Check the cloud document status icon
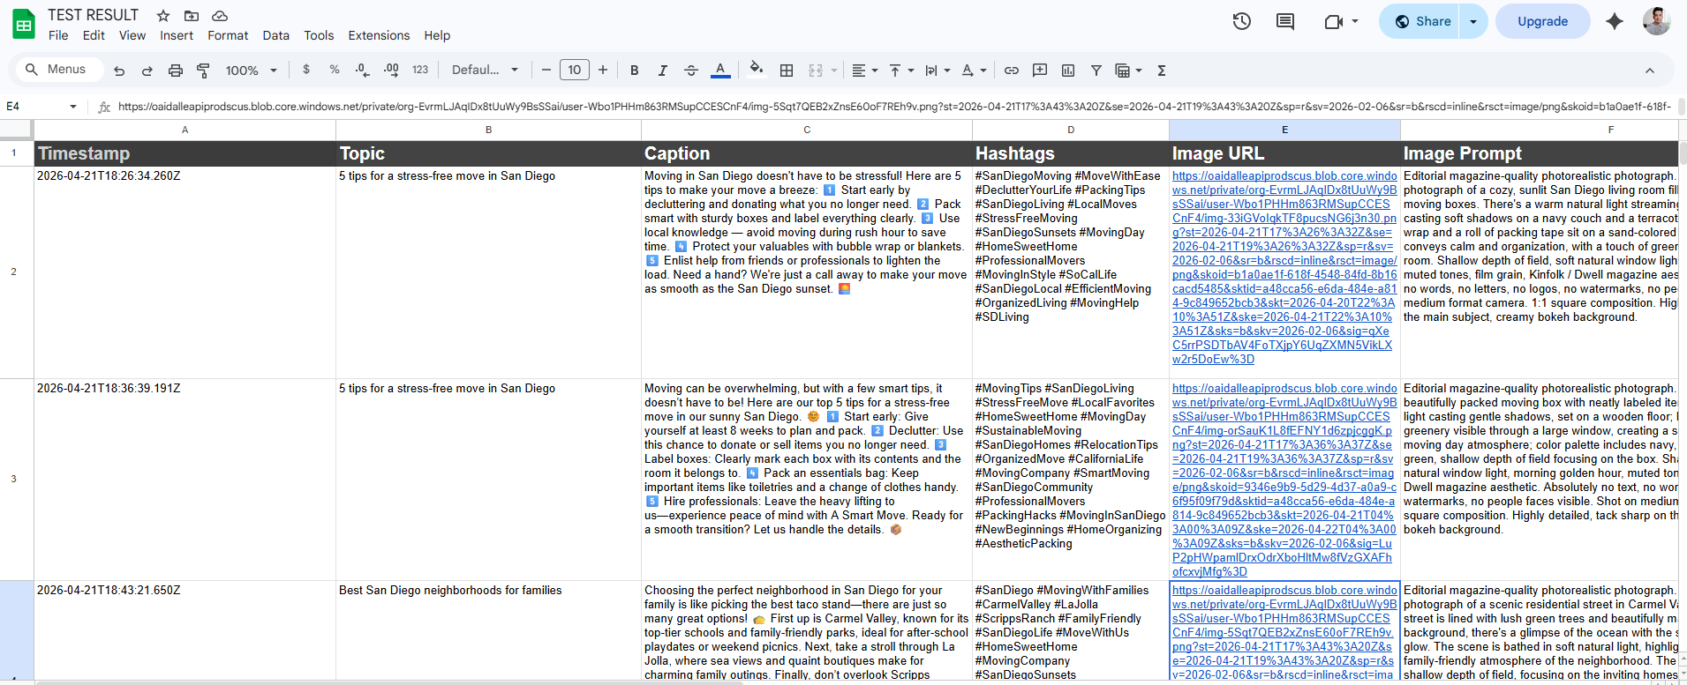Image resolution: width=1687 pixels, height=685 pixels. 220,16
